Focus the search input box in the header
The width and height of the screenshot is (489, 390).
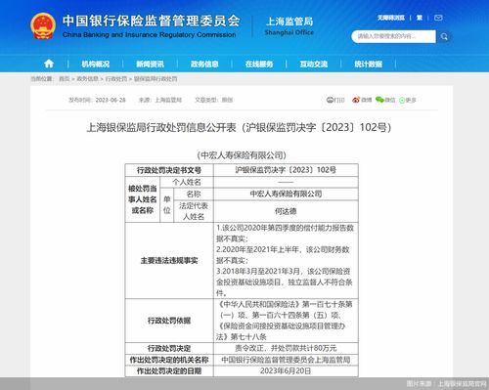click(x=393, y=36)
